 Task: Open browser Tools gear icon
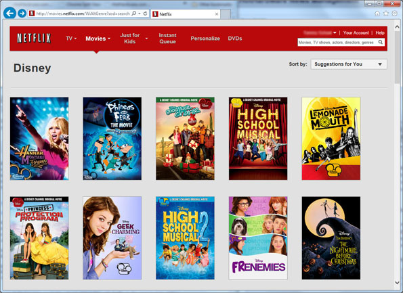394,14
